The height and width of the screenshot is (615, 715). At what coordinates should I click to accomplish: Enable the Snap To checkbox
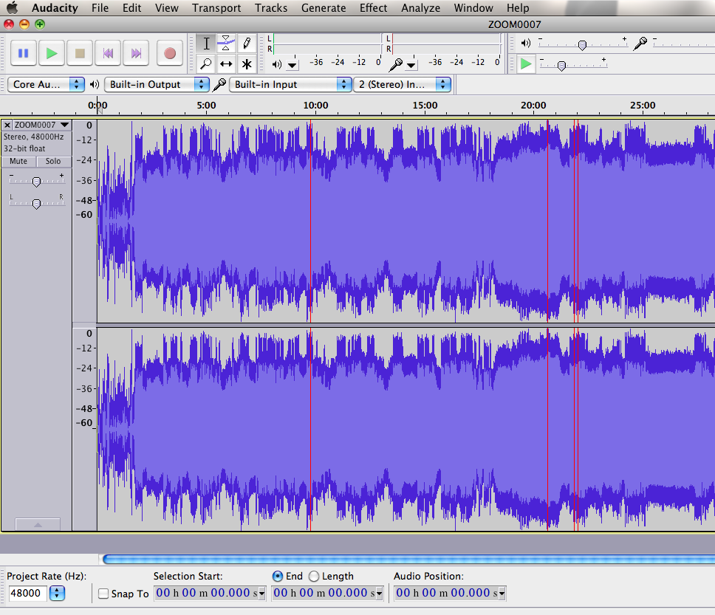point(103,594)
